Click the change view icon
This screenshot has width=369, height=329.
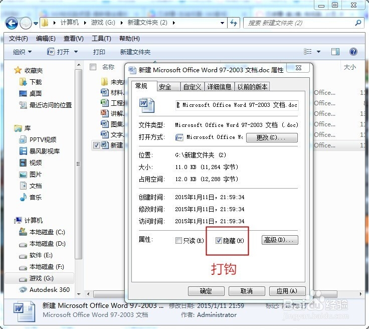pos(307,52)
